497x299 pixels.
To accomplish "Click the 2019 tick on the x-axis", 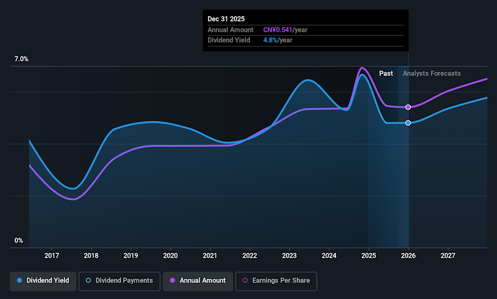I will (x=130, y=256).
